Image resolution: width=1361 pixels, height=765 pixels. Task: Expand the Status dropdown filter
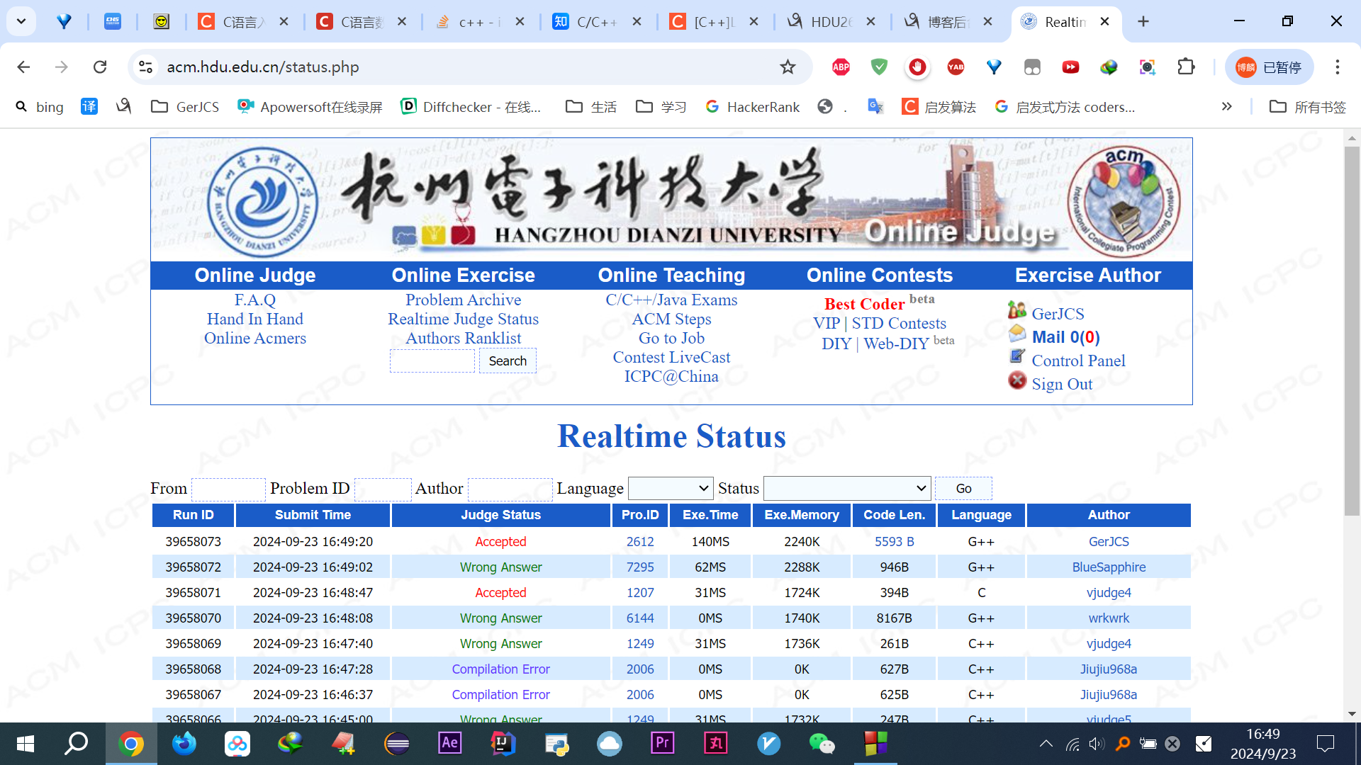click(x=847, y=488)
